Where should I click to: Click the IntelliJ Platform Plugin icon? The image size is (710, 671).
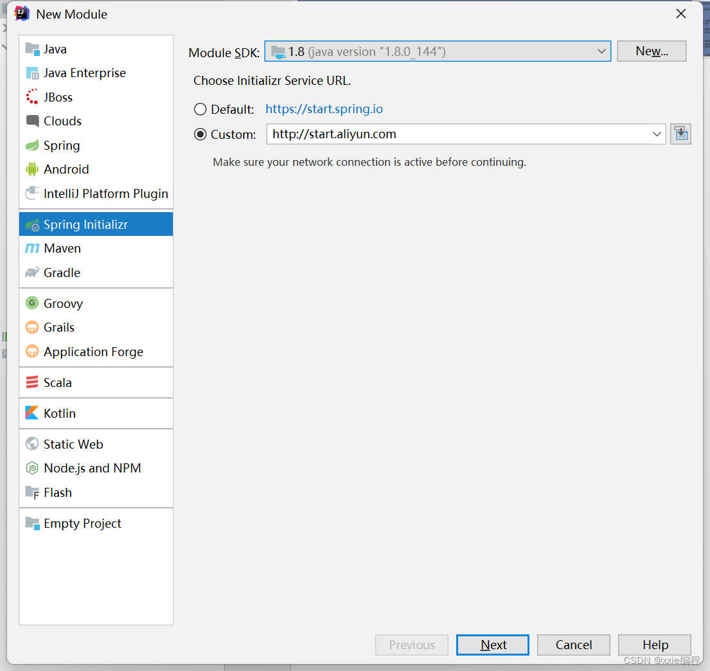click(x=32, y=193)
